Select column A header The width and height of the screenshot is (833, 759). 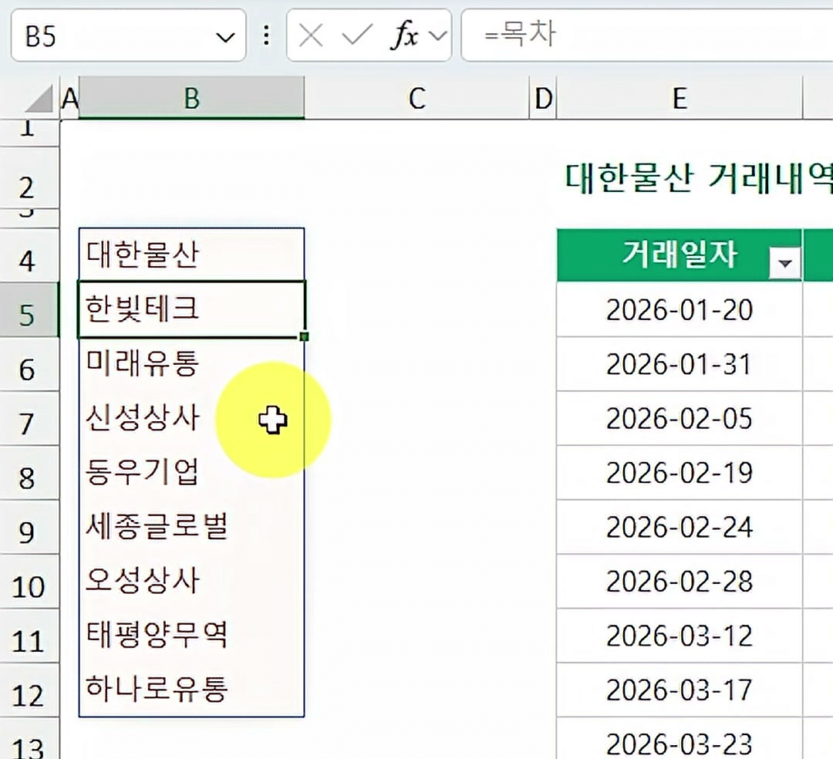click(69, 98)
